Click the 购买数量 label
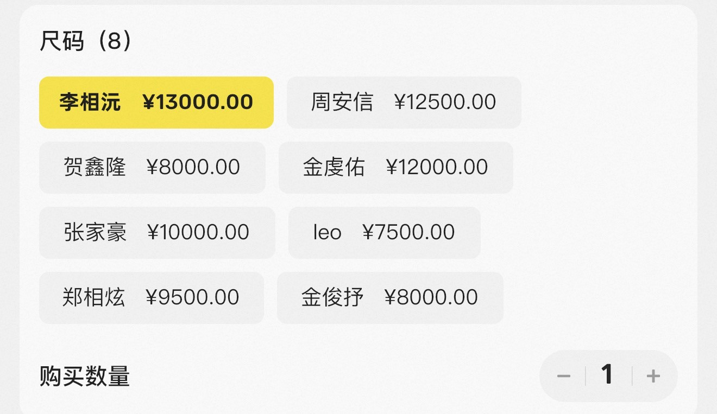This screenshot has height=414, width=717. coord(84,376)
